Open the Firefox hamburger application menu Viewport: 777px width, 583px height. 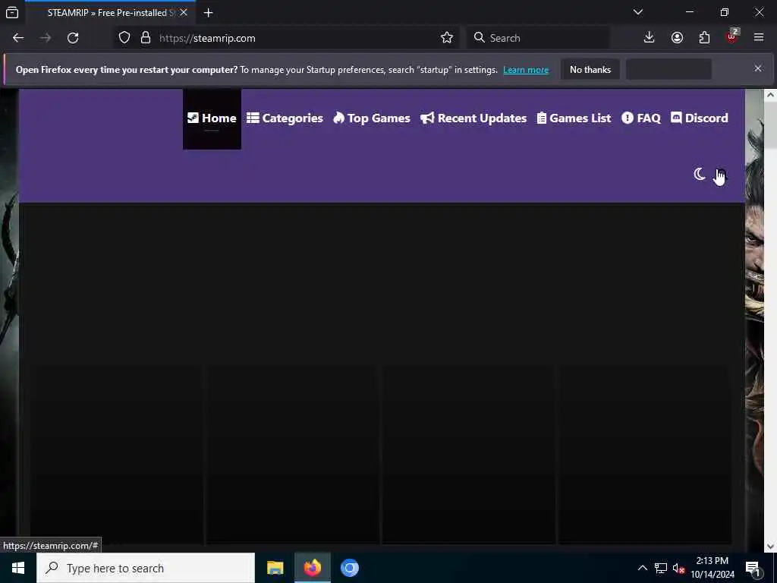(x=759, y=38)
